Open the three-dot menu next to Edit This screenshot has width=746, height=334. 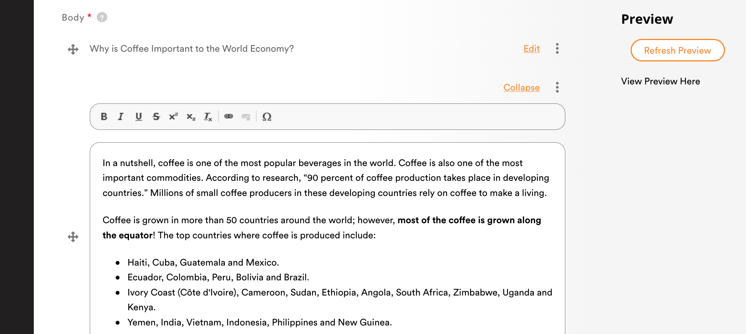click(557, 49)
